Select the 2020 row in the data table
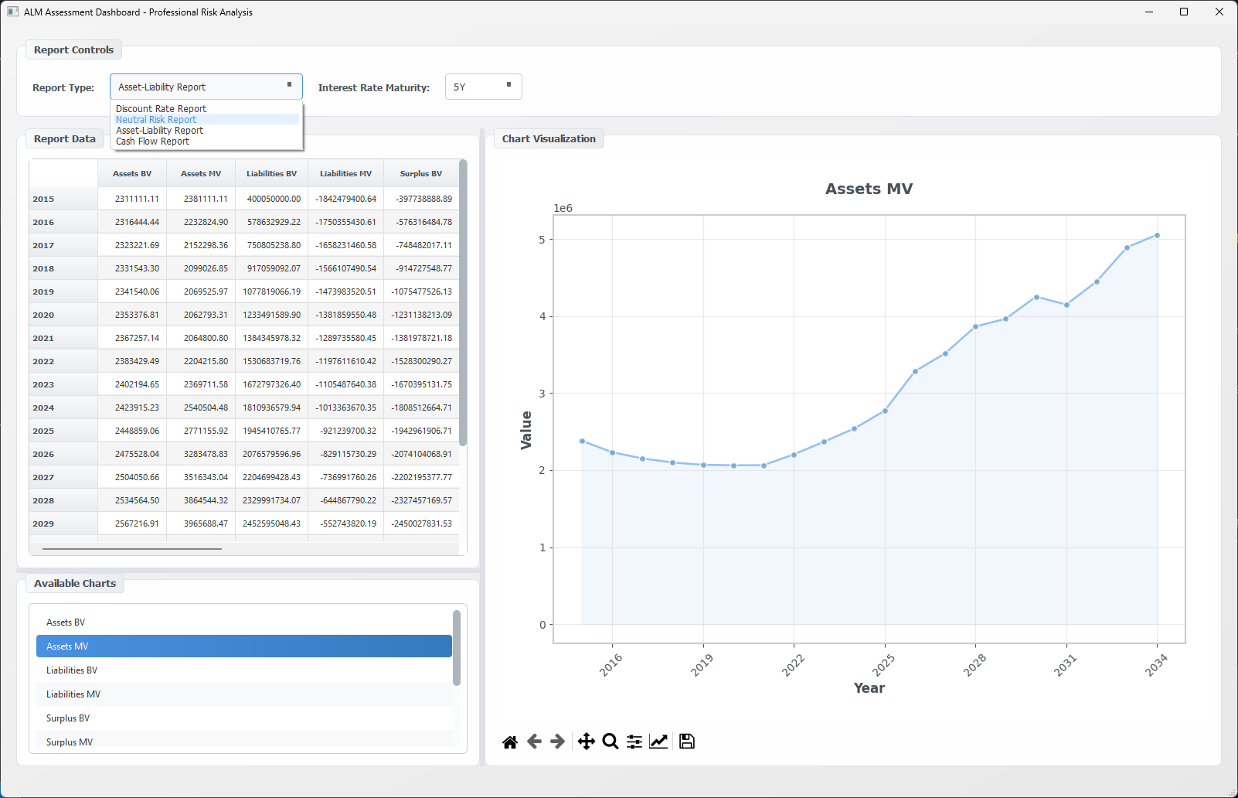This screenshot has height=798, width=1238. coord(43,315)
